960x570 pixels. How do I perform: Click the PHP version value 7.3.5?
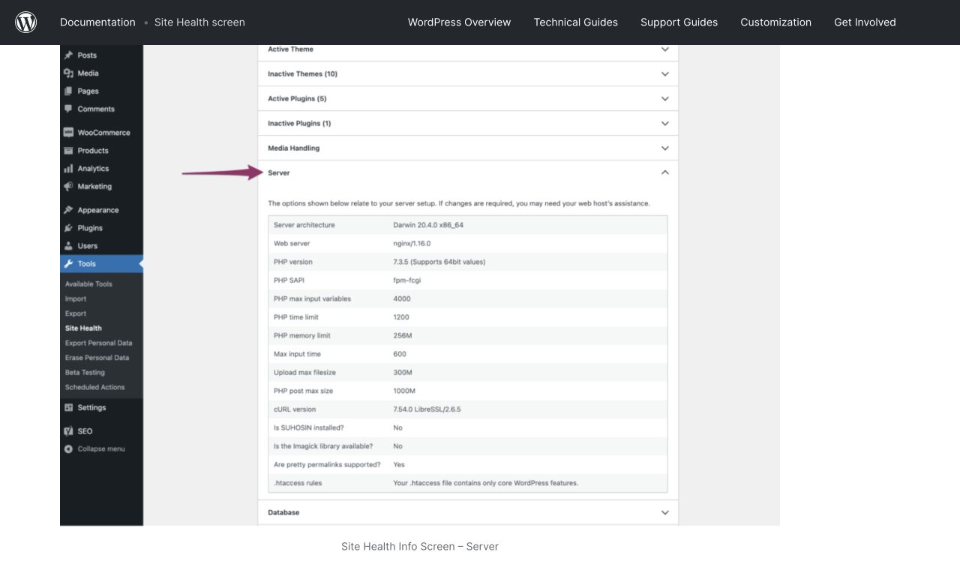point(439,262)
